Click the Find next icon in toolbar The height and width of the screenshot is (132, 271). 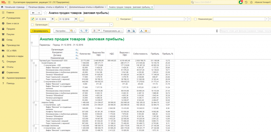click(x=86, y=31)
